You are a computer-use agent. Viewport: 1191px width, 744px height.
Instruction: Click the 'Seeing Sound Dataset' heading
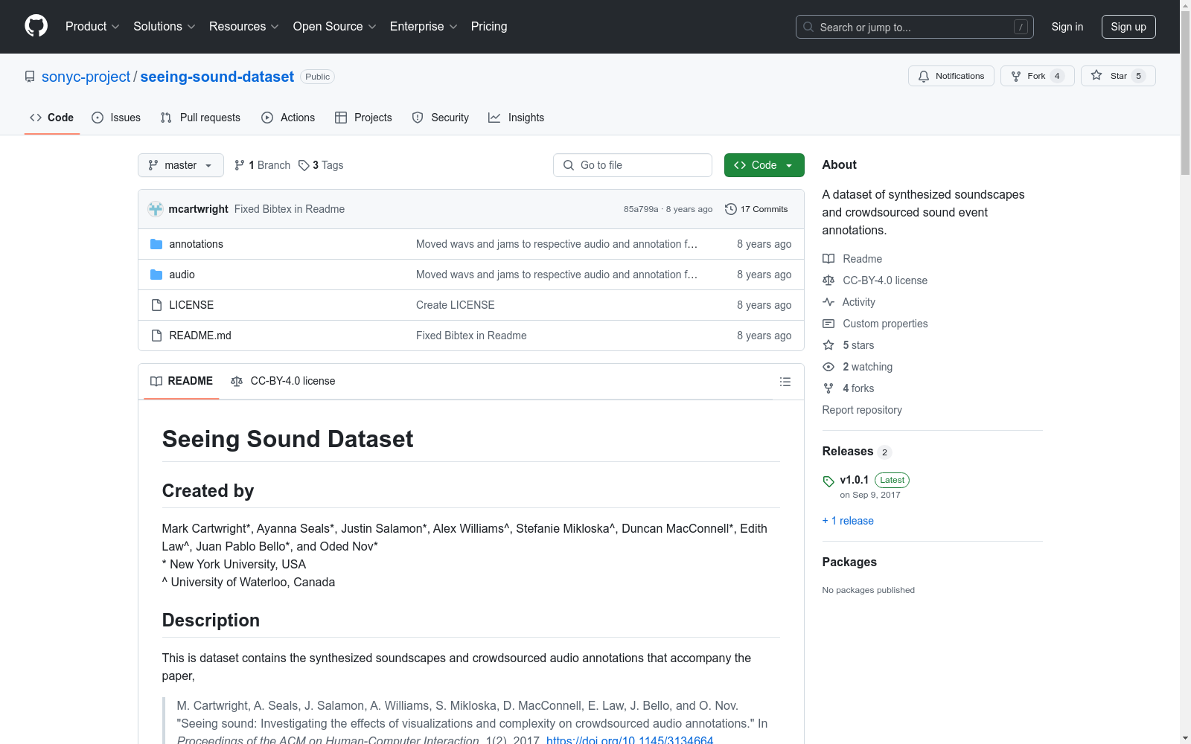coord(287,439)
